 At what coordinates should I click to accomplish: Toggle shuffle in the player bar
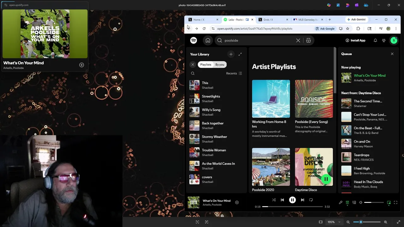click(274, 200)
